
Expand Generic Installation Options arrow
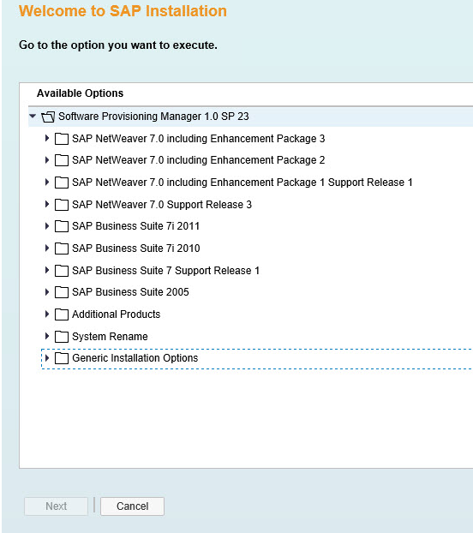47,357
